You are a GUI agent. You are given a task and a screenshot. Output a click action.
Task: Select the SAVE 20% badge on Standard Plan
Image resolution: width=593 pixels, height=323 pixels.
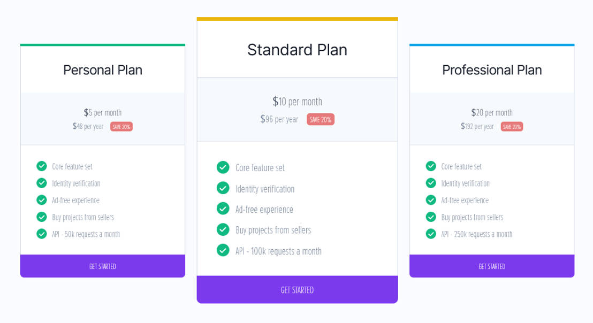(321, 119)
